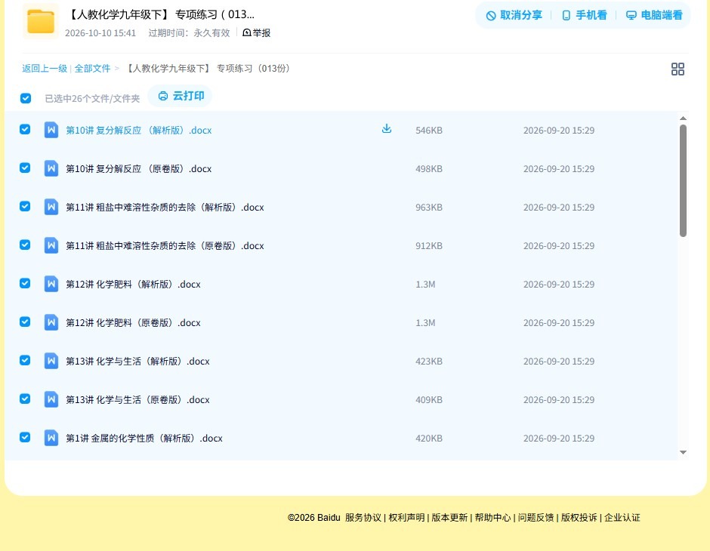Screen dimensions: 710x551
Task: Open 问题反馈 footer link
Action: point(536,518)
